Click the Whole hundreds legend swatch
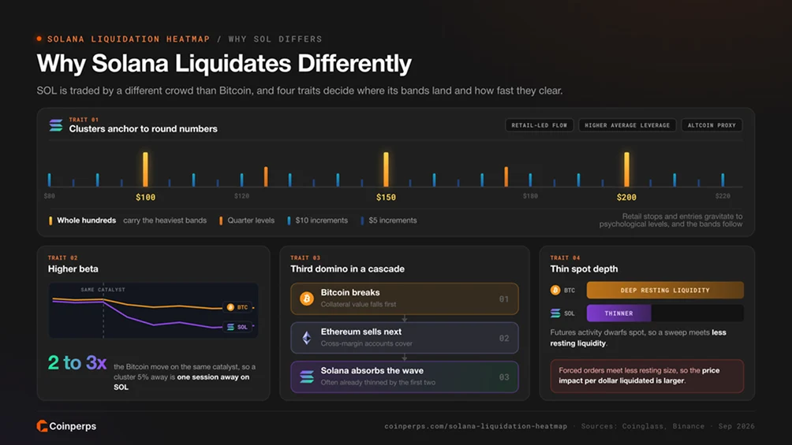 50,221
